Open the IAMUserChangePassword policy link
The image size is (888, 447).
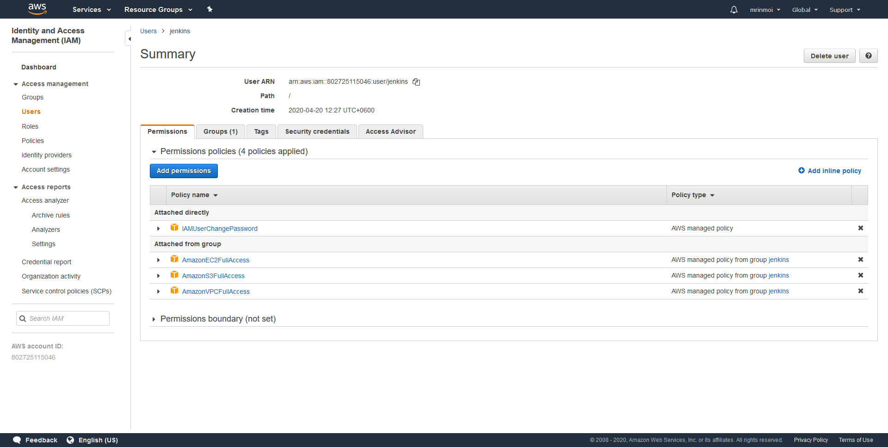(x=220, y=229)
